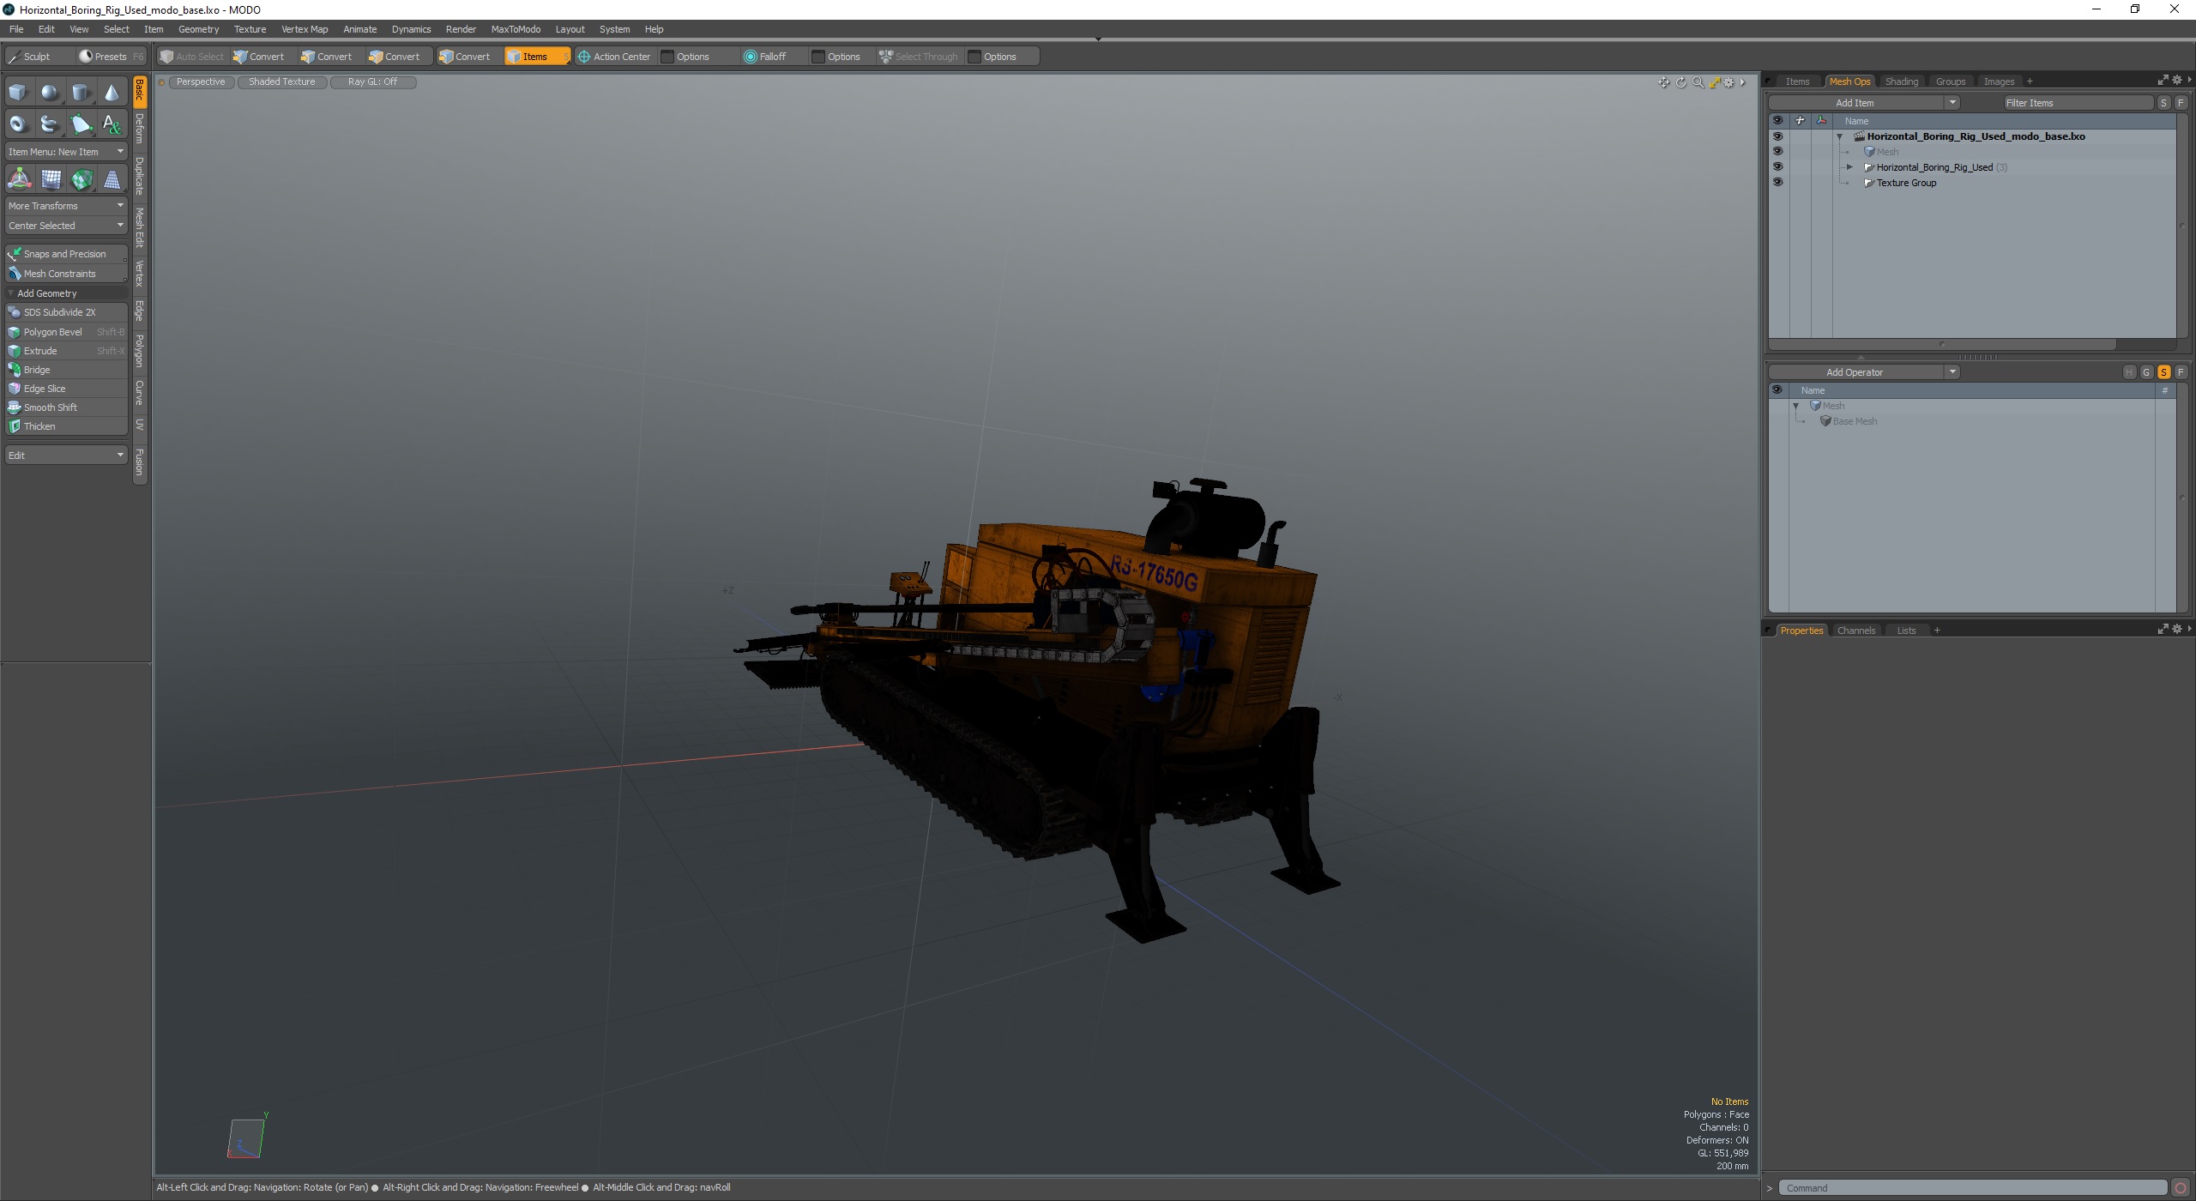The width and height of the screenshot is (2196, 1201).
Task: Switch to the Channels tab
Action: click(x=1855, y=631)
